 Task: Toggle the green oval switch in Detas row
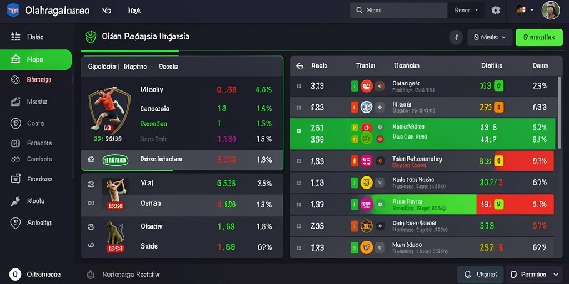point(116,160)
